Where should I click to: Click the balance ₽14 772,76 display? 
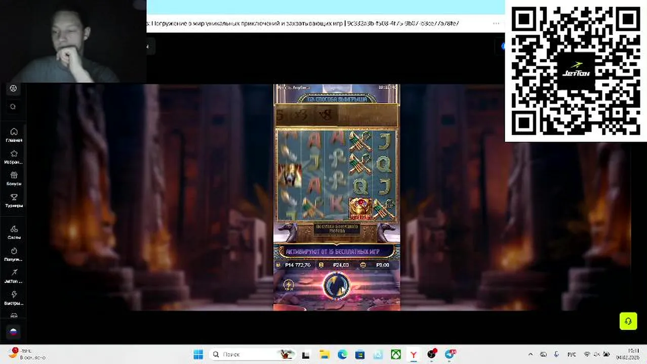pyautogui.click(x=298, y=265)
